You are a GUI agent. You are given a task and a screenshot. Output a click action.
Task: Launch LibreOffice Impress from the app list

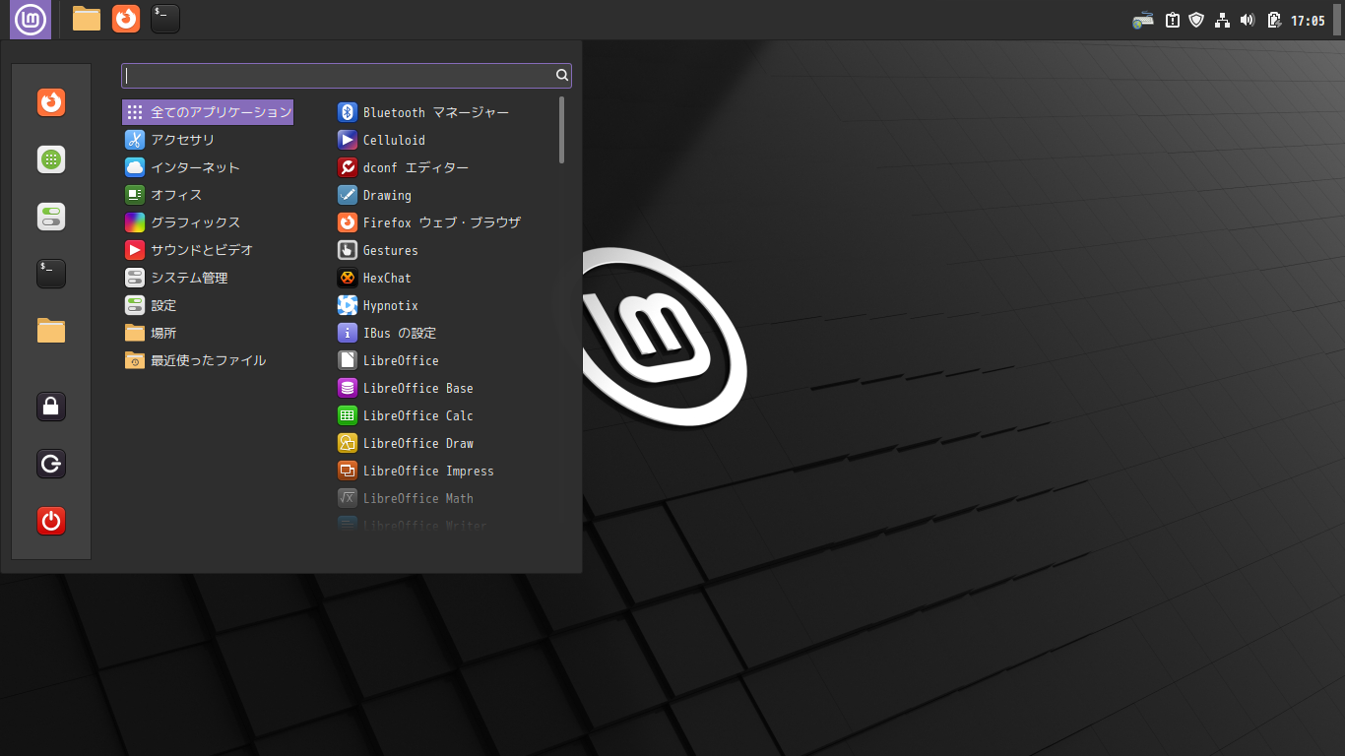pyautogui.click(x=445, y=471)
